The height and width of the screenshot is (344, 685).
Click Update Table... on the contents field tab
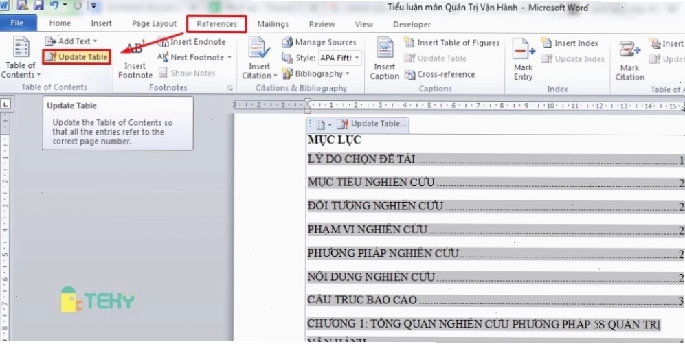372,124
